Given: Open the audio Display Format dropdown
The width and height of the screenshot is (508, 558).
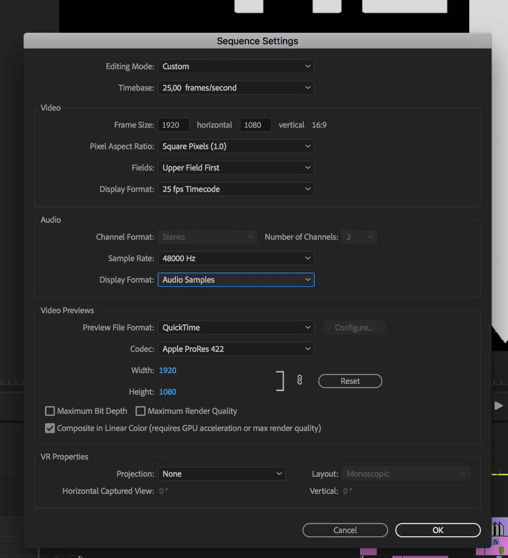Looking at the screenshot, I should (x=236, y=280).
